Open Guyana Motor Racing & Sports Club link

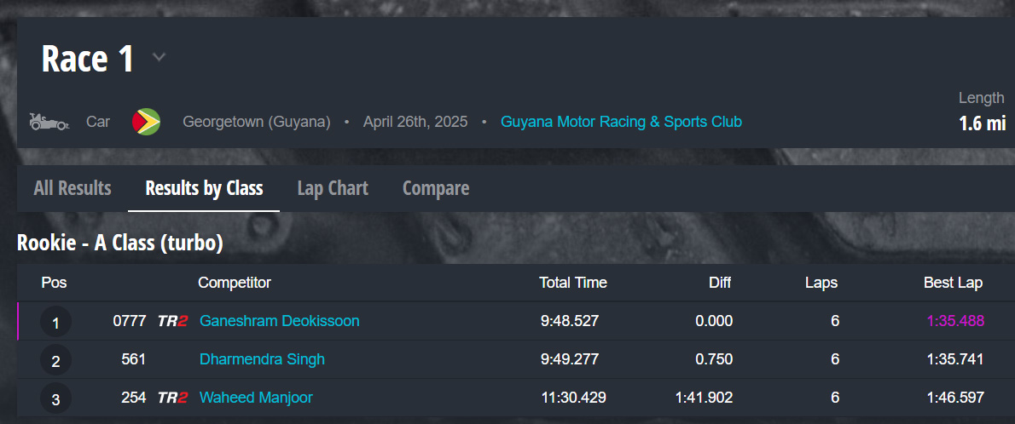[x=621, y=122]
